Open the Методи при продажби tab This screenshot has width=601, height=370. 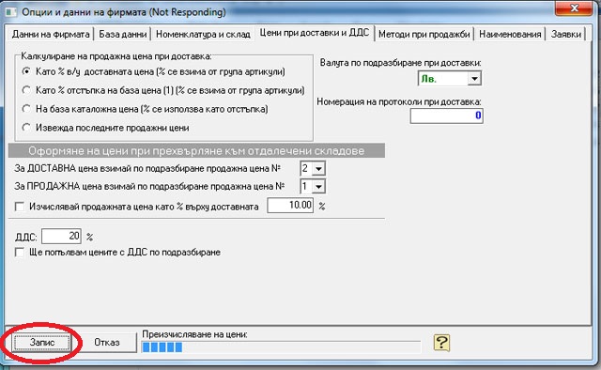[x=424, y=34]
